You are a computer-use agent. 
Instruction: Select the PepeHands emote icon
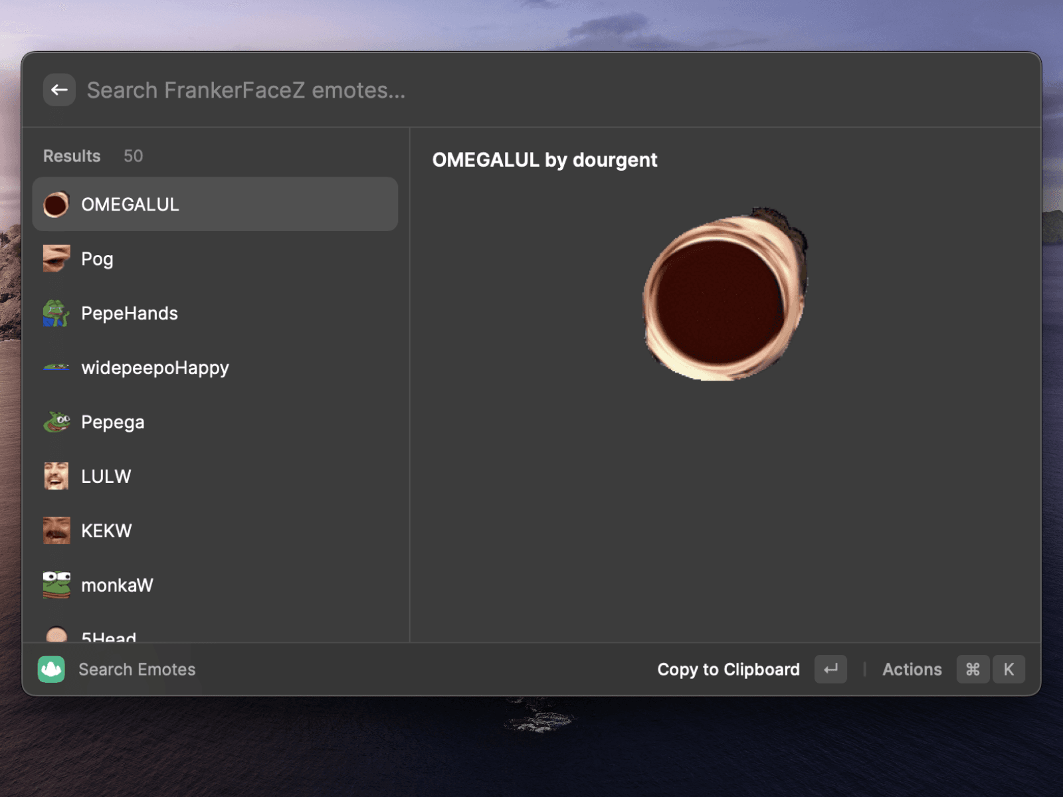(56, 313)
